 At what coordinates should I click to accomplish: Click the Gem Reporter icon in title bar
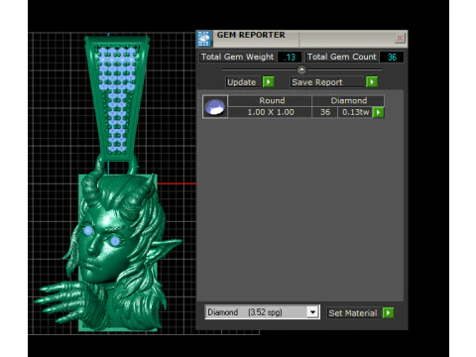coord(204,39)
